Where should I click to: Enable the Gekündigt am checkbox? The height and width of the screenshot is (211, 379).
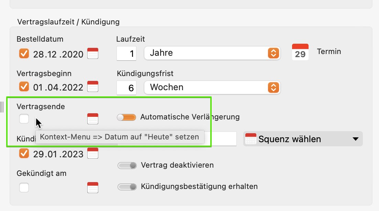click(x=24, y=188)
